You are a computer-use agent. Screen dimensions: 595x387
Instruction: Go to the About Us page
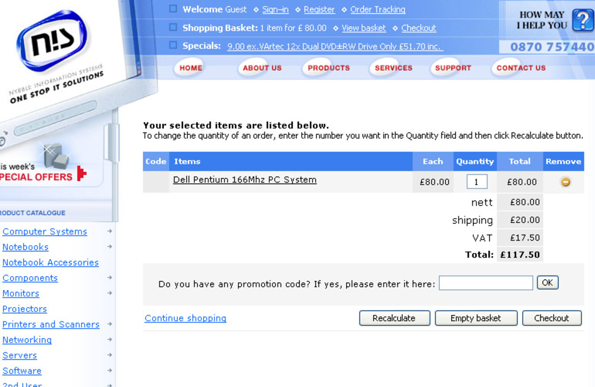pyautogui.click(x=262, y=68)
